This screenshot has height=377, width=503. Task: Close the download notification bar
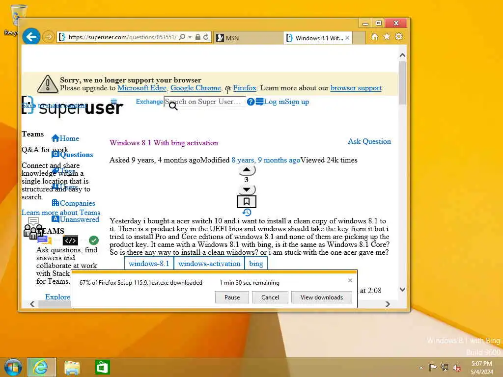(x=350, y=280)
